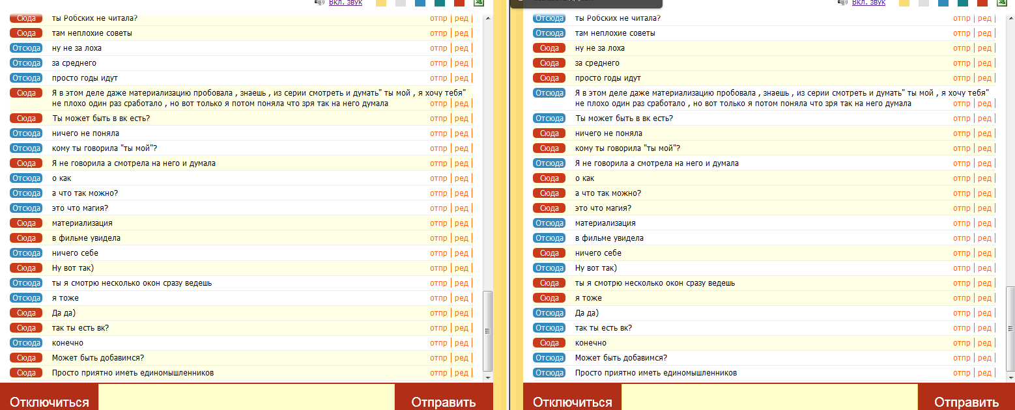Click 'ред' on 'Просто приятно иметь единомышленников' in right chat
This screenshot has height=410, width=1015.
[984, 373]
